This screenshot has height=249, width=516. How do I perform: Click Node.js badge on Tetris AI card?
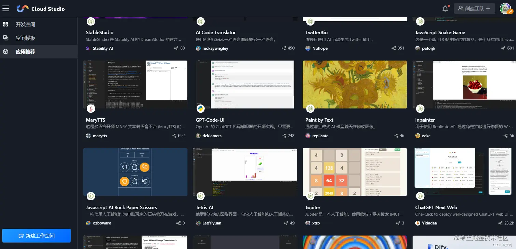(201, 196)
